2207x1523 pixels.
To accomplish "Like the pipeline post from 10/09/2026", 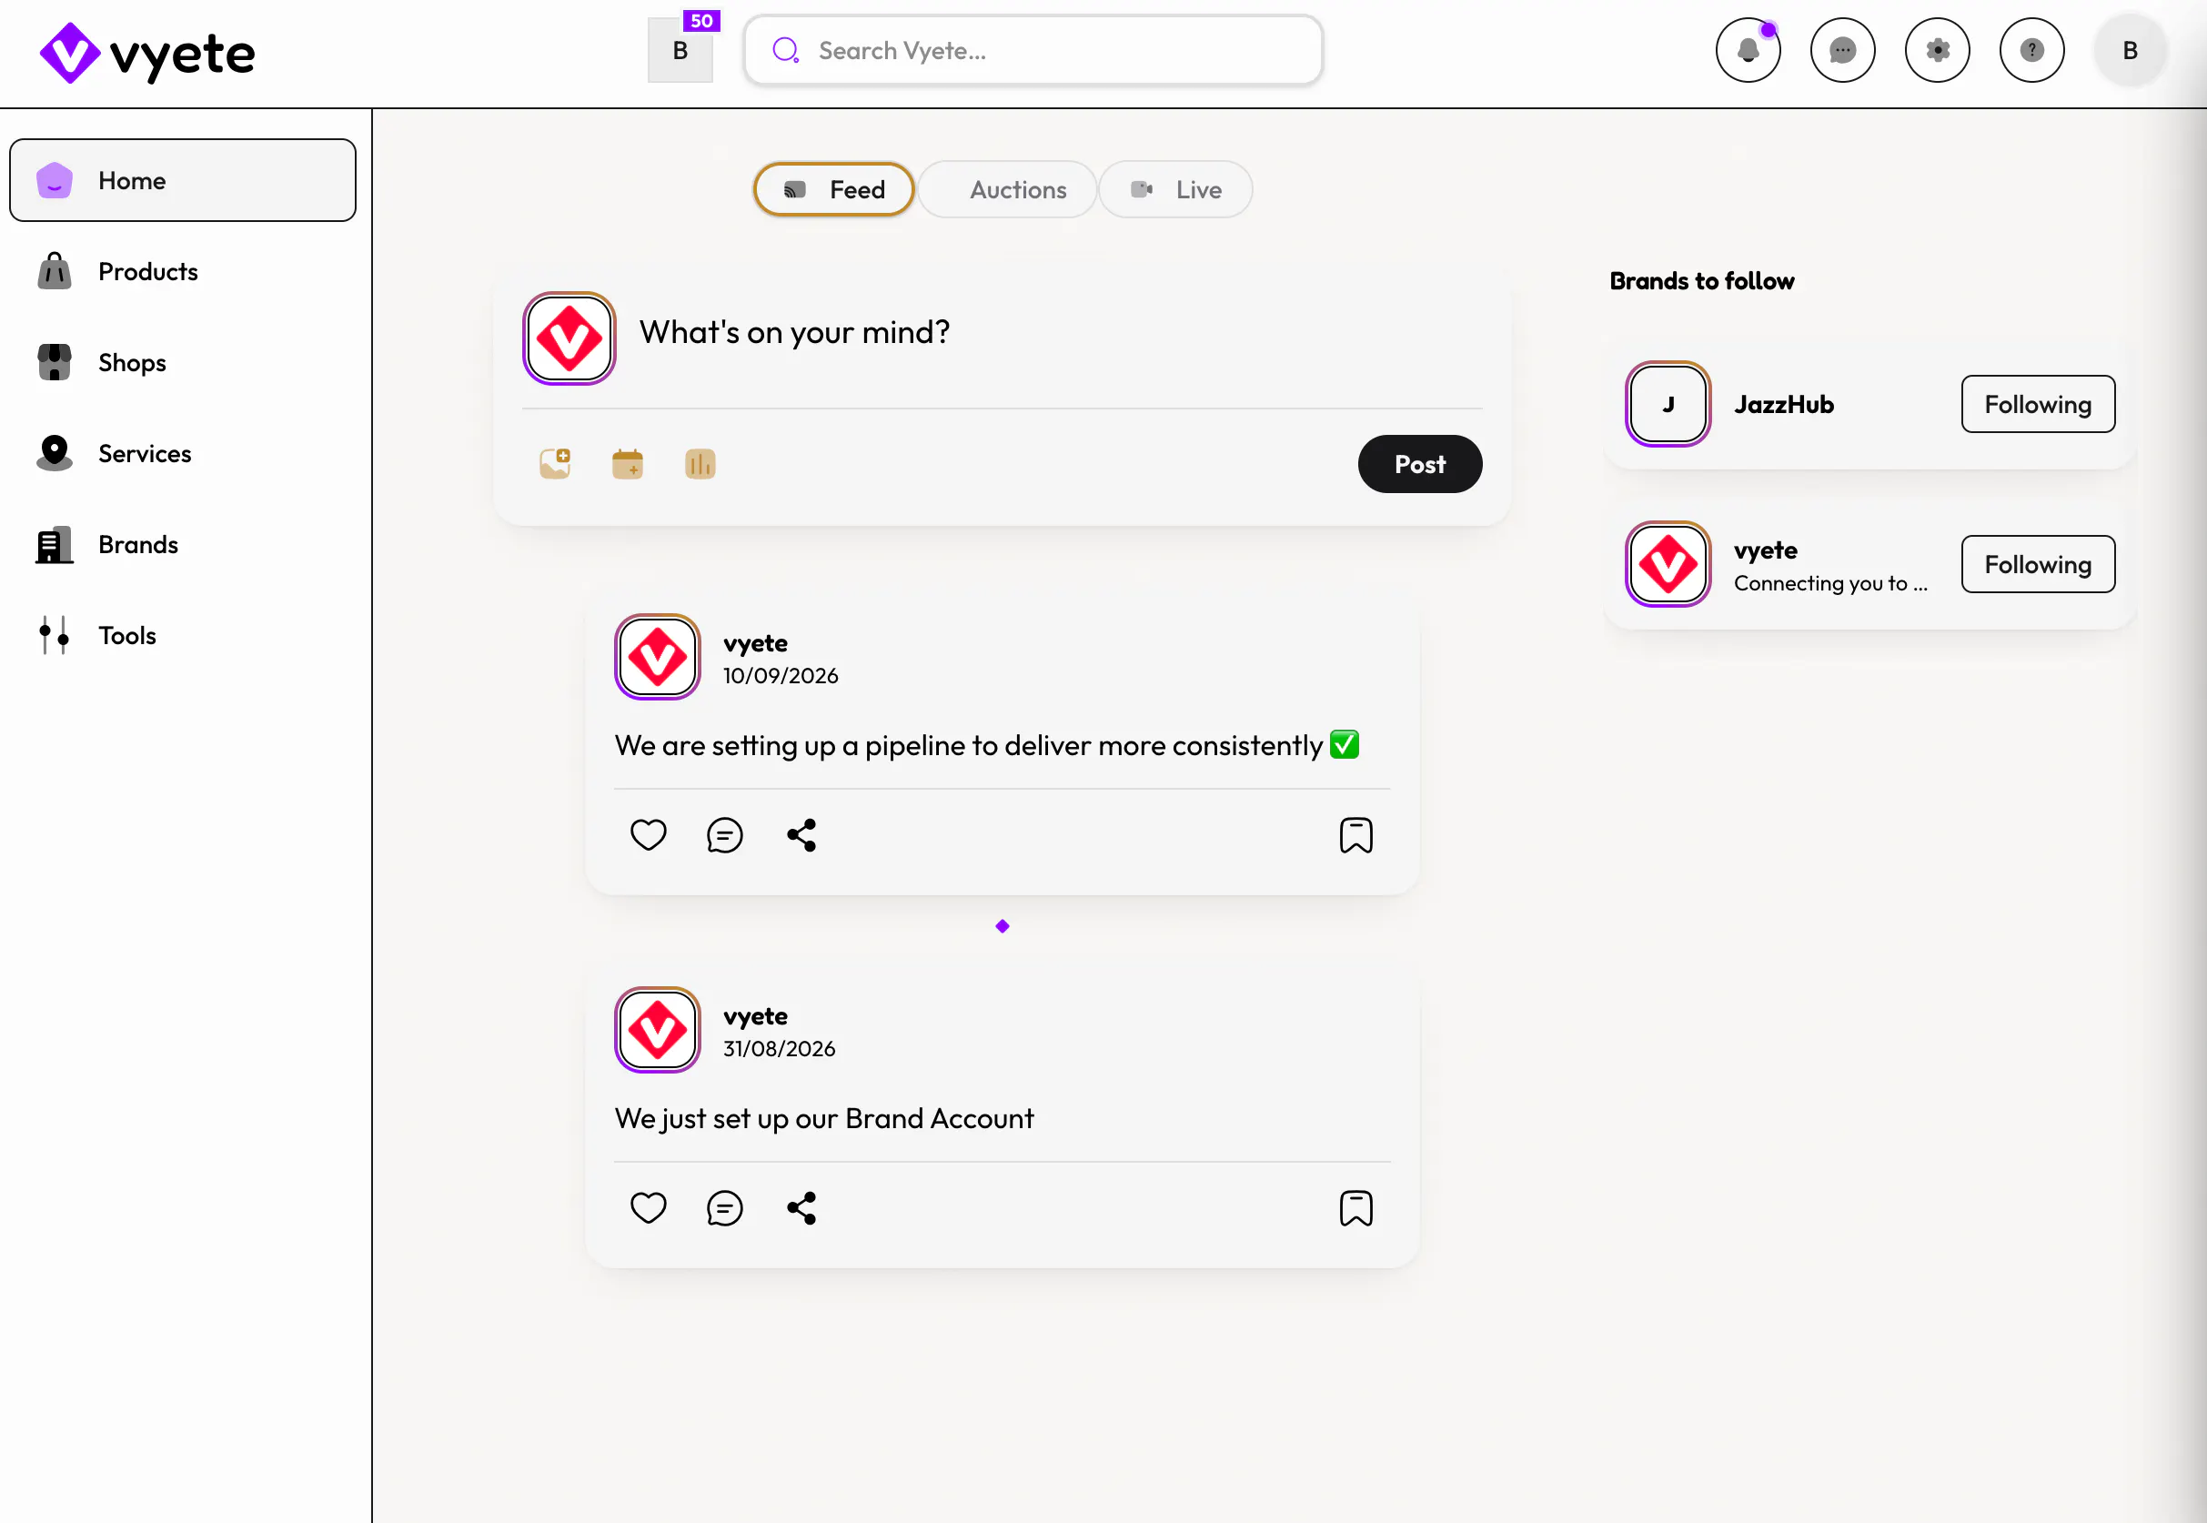I will (x=649, y=835).
